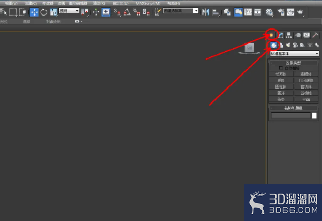Click the 球体 button
Screen dimensions: 322x221
[x=281, y=80]
